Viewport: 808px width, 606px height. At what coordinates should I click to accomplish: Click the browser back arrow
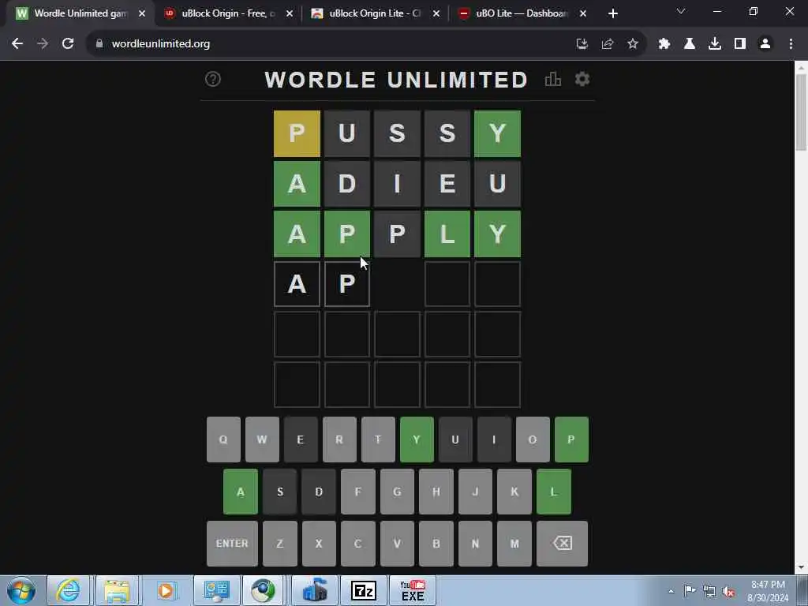pos(17,44)
